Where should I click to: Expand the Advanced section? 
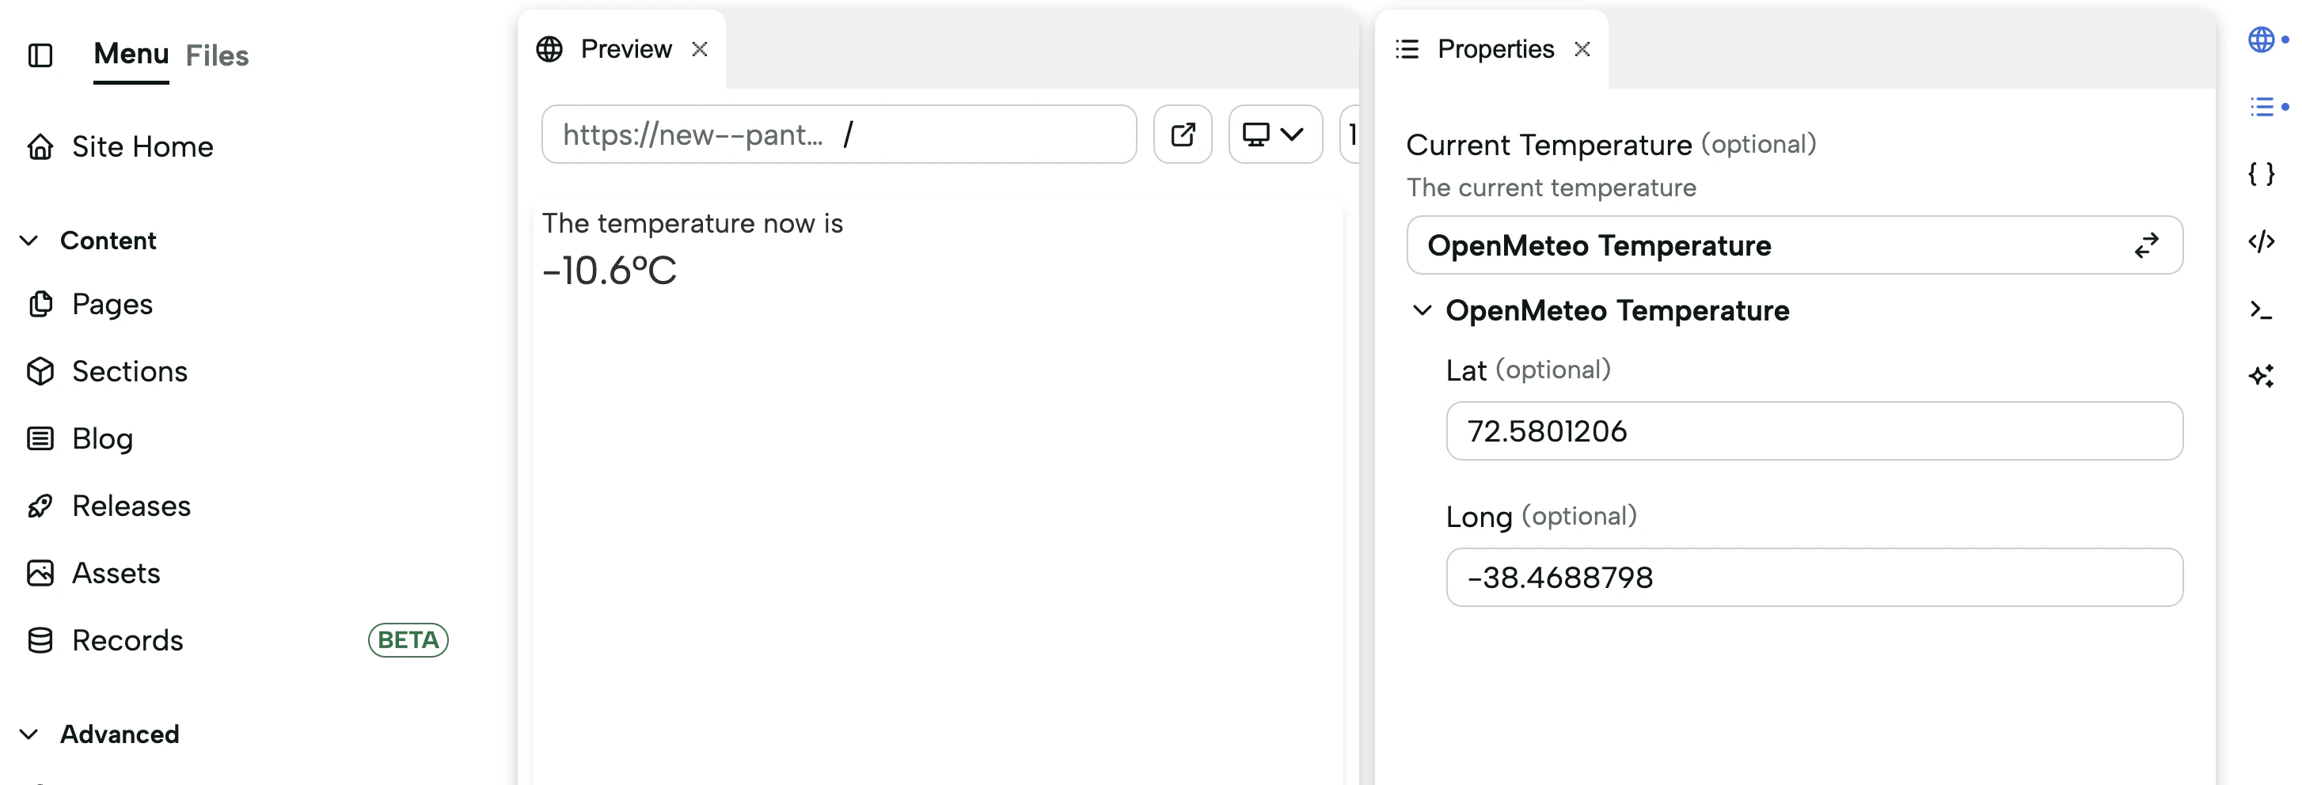coord(28,734)
